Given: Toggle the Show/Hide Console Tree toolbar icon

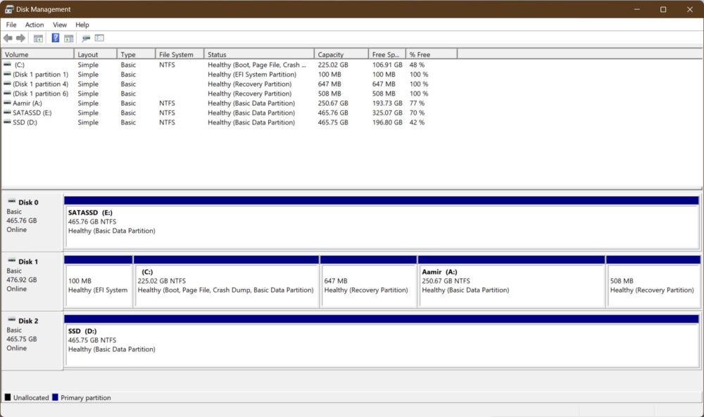Looking at the screenshot, I should click(38, 37).
